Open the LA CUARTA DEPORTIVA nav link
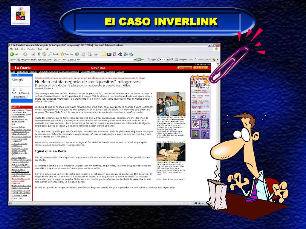 (x=69, y=72)
